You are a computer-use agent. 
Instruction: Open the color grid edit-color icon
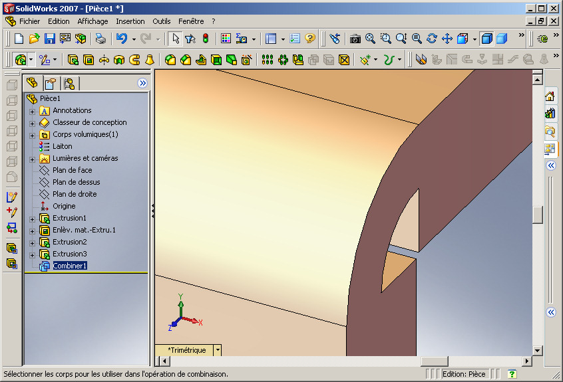click(226, 39)
